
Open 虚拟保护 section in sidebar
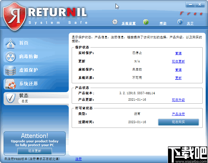tap(36, 70)
